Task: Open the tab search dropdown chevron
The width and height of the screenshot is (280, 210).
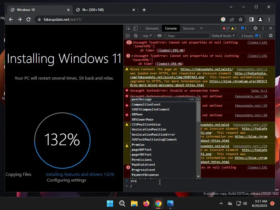Action: (x=231, y=7)
